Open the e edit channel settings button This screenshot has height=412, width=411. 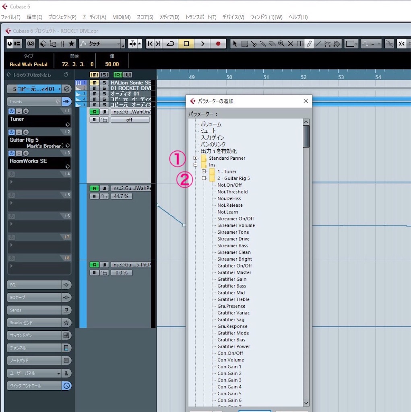point(66,89)
